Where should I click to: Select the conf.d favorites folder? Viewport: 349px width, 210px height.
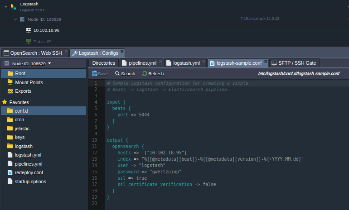click(x=44, y=111)
